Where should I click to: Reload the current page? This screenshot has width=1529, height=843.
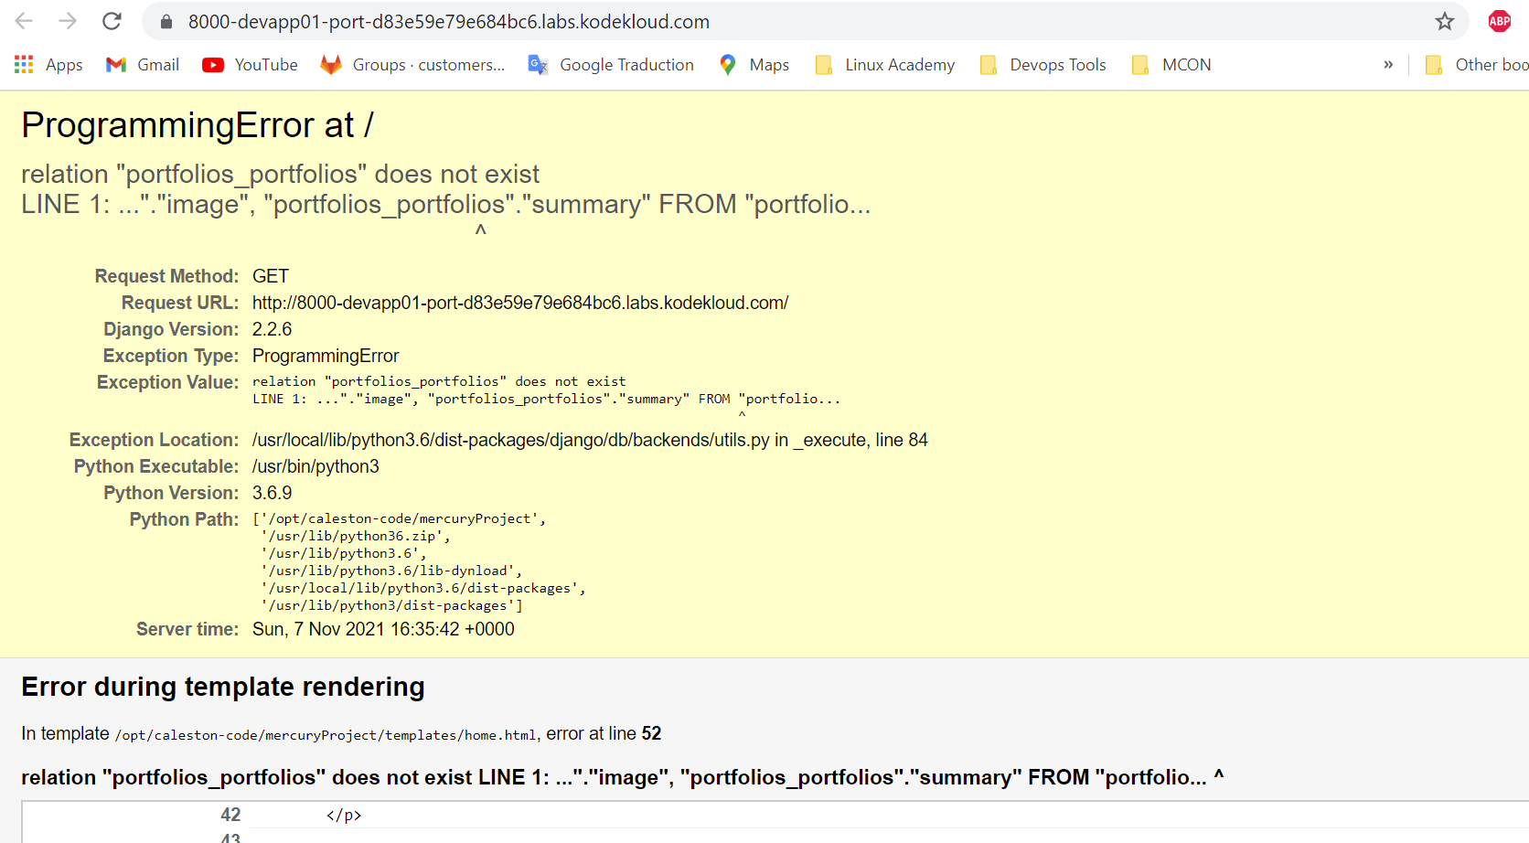pos(112,21)
